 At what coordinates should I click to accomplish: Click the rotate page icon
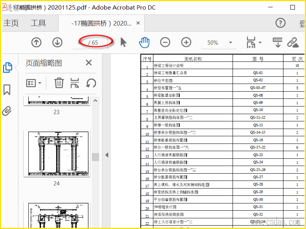click(x=91, y=83)
